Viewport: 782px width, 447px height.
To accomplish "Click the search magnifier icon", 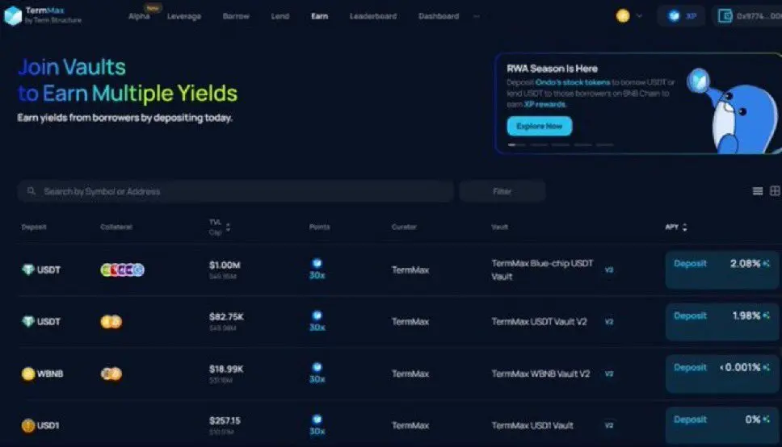I will [x=32, y=191].
